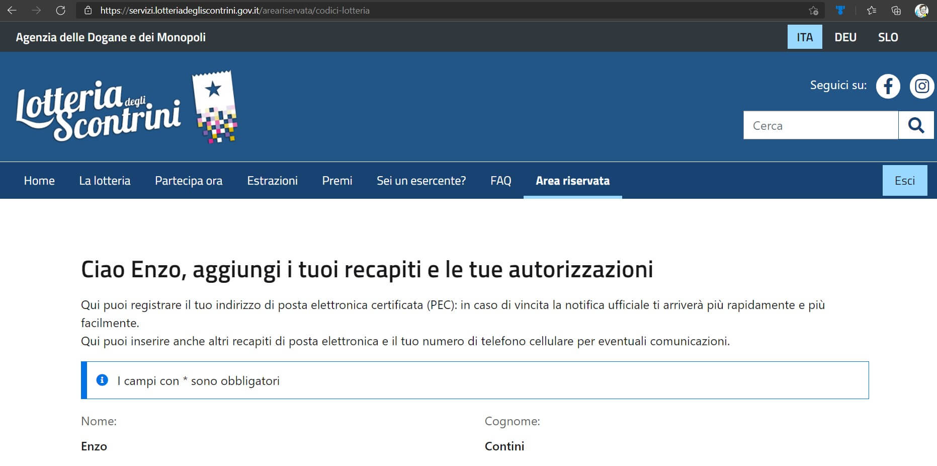Viewport: 937px width, 466px height.
Task: Open the browser Favorites list icon
Action: tap(872, 11)
